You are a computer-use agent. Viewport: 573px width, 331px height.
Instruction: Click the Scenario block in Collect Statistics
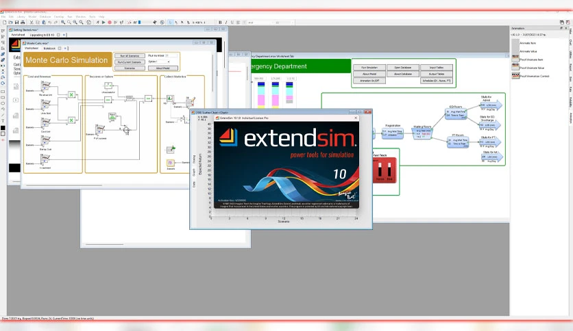coord(171,163)
